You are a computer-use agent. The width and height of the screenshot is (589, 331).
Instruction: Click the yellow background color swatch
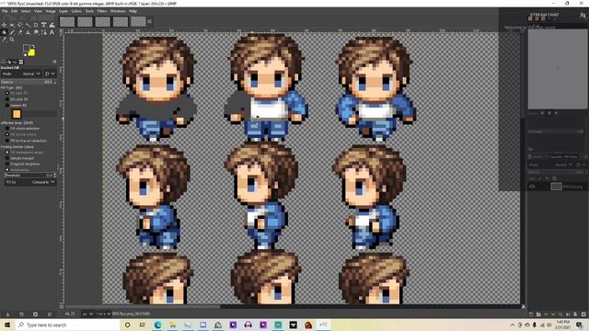coord(32,53)
